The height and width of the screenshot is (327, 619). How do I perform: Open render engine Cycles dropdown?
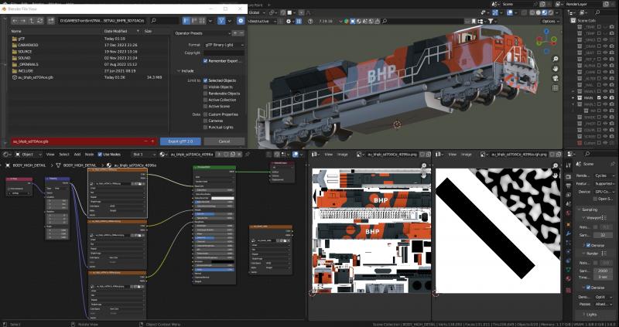pyautogui.click(x=604, y=175)
